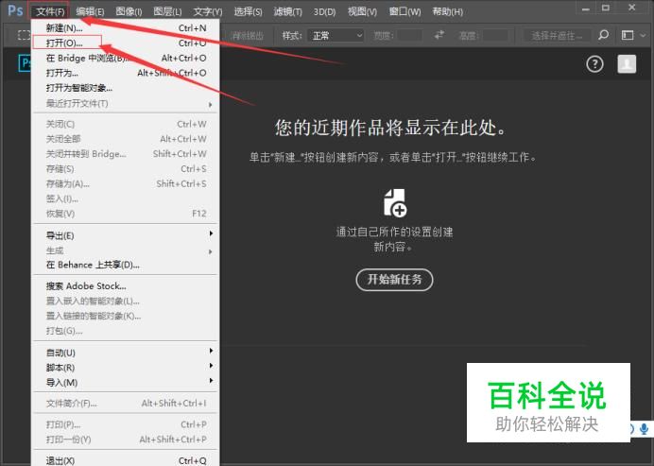This screenshot has width=654, height=466.
Task: Click the 选择并遮住... button
Action: click(x=557, y=36)
